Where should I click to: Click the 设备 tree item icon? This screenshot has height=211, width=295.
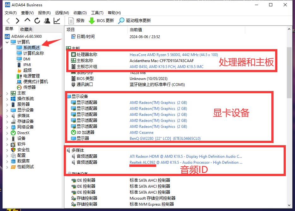point(13,139)
